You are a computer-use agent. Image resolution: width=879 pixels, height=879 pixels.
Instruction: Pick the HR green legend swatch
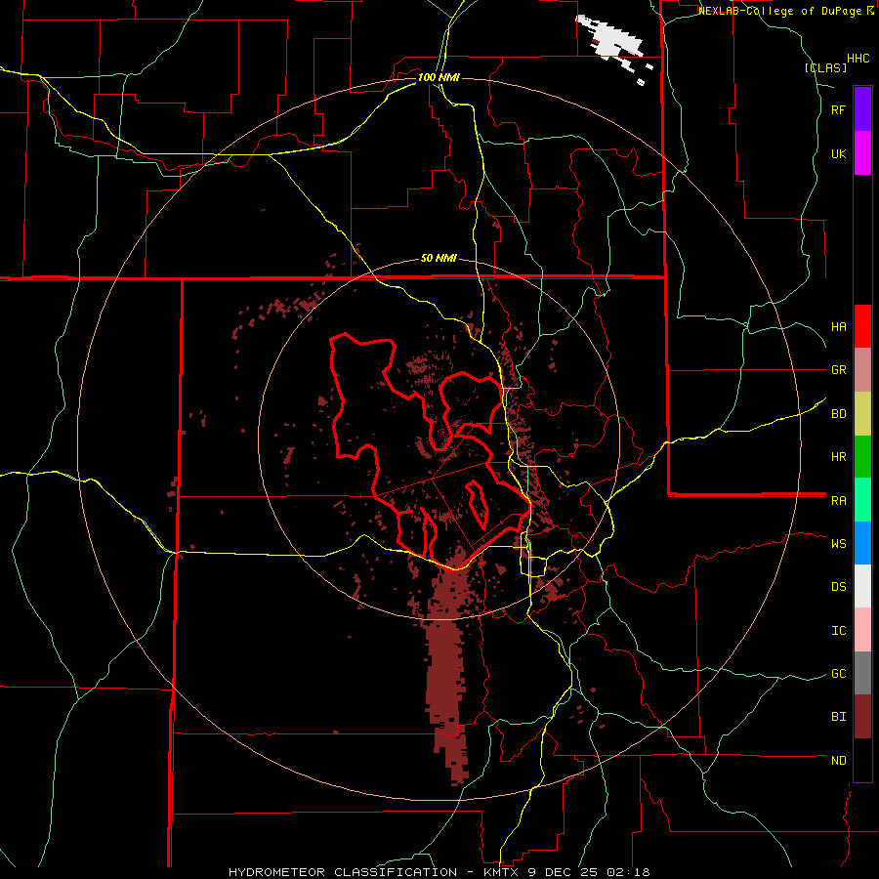tap(862, 457)
